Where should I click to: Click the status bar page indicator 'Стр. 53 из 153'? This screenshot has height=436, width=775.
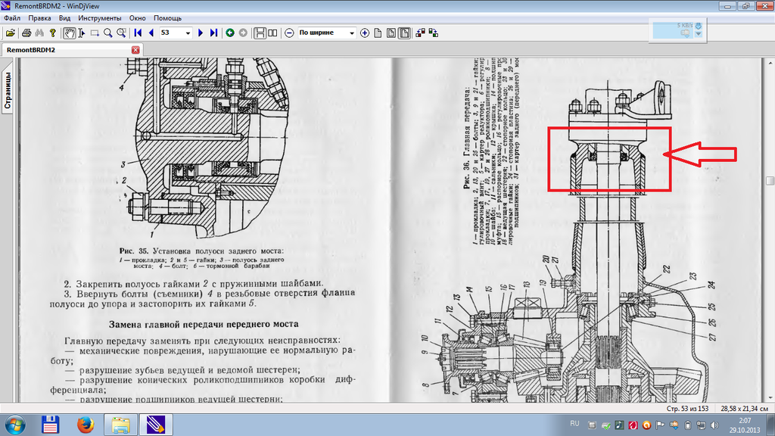[687, 409]
